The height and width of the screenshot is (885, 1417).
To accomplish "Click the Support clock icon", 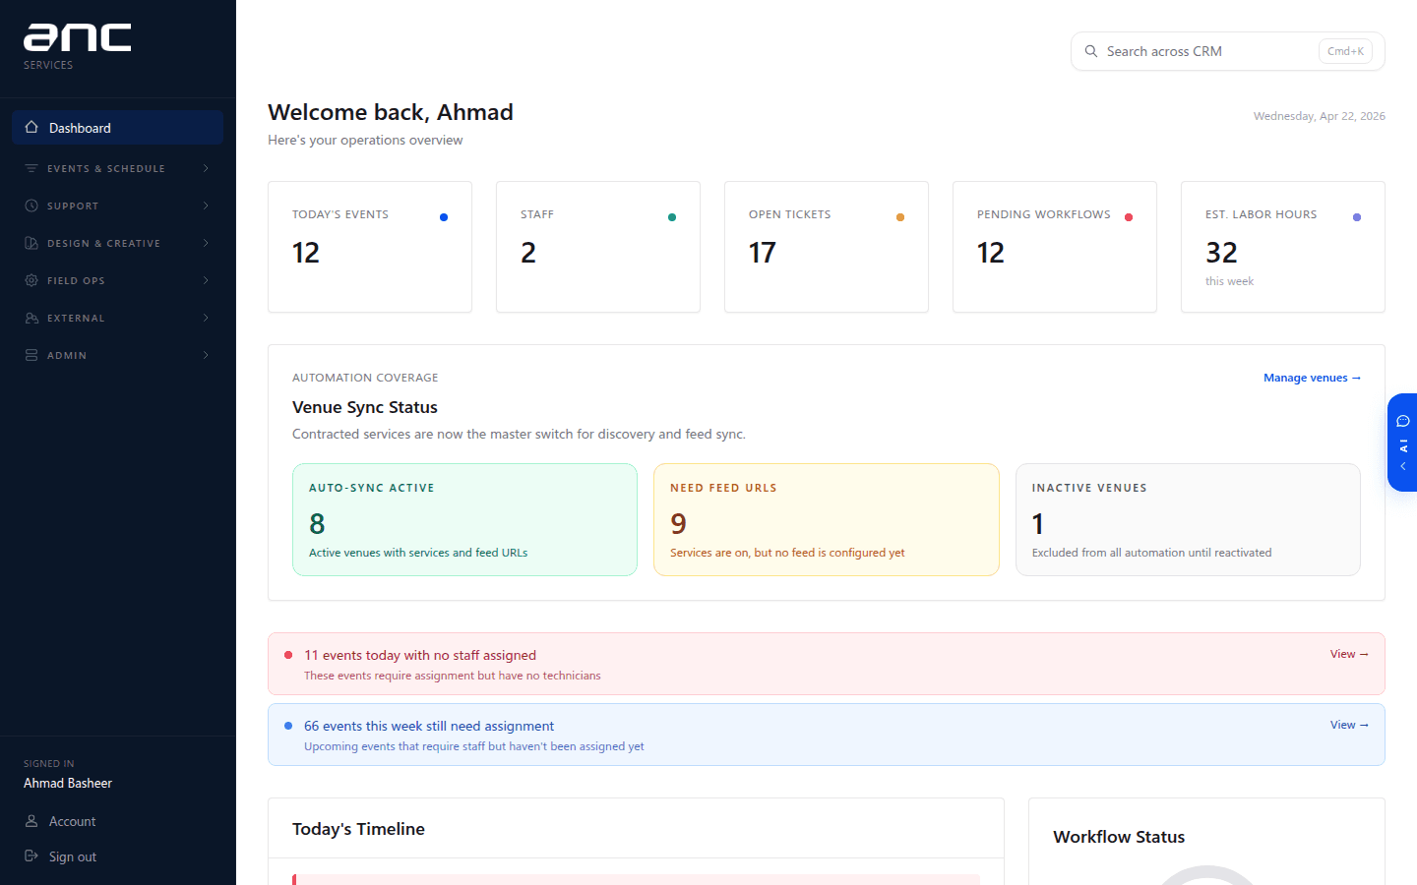I will [x=31, y=206].
